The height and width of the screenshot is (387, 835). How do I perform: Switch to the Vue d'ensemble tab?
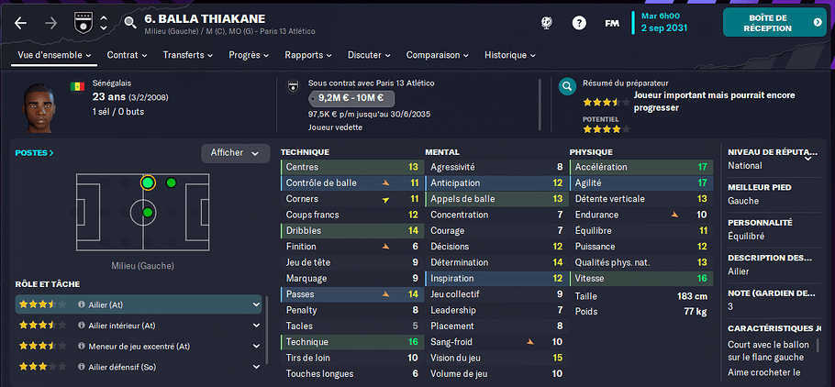[x=51, y=55]
